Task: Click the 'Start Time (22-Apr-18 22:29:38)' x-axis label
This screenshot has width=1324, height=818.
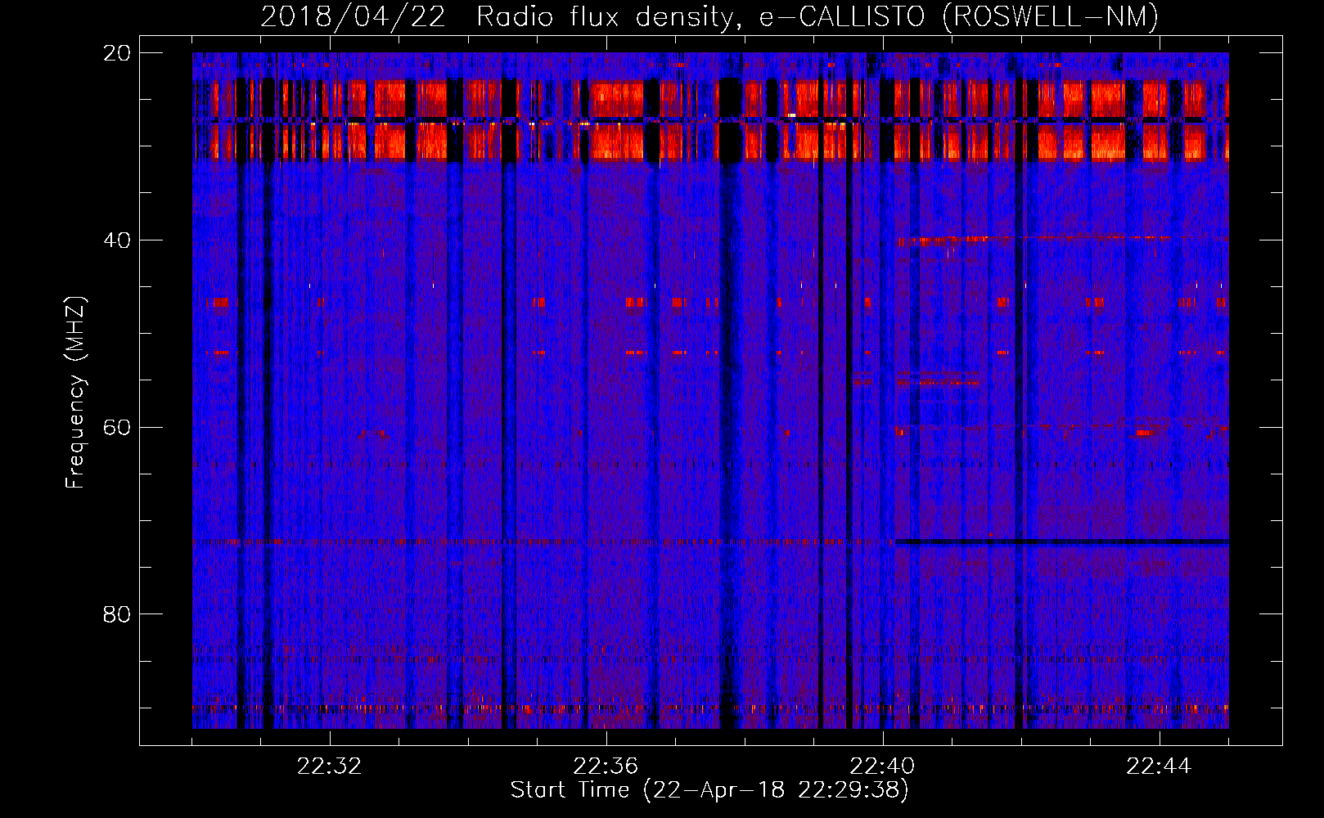Action: 709,790
